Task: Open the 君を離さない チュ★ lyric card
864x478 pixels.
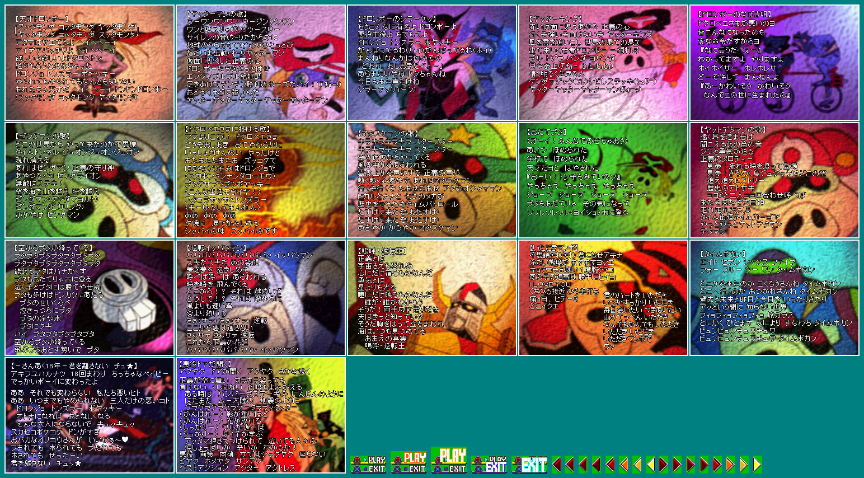Action: click(90, 415)
